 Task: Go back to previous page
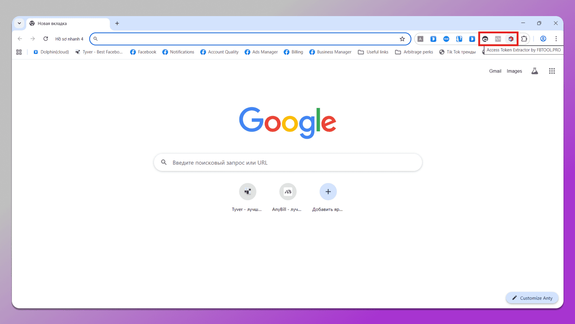click(20, 39)
